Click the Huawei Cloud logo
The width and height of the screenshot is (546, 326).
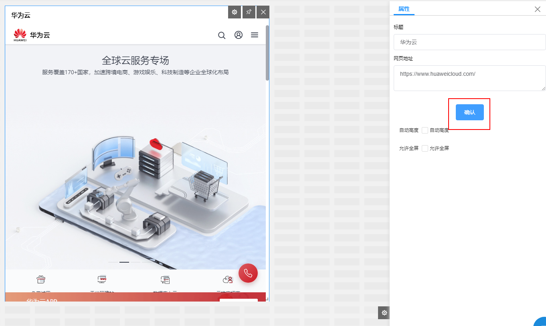click(x=32, y=35)
